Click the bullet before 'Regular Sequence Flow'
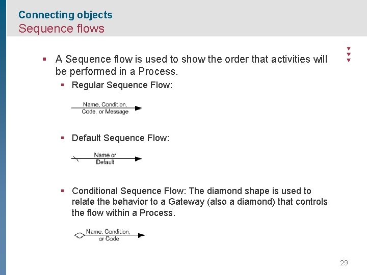Image resolution: width=367 pixels, height=275 pixels. (62, 85)
